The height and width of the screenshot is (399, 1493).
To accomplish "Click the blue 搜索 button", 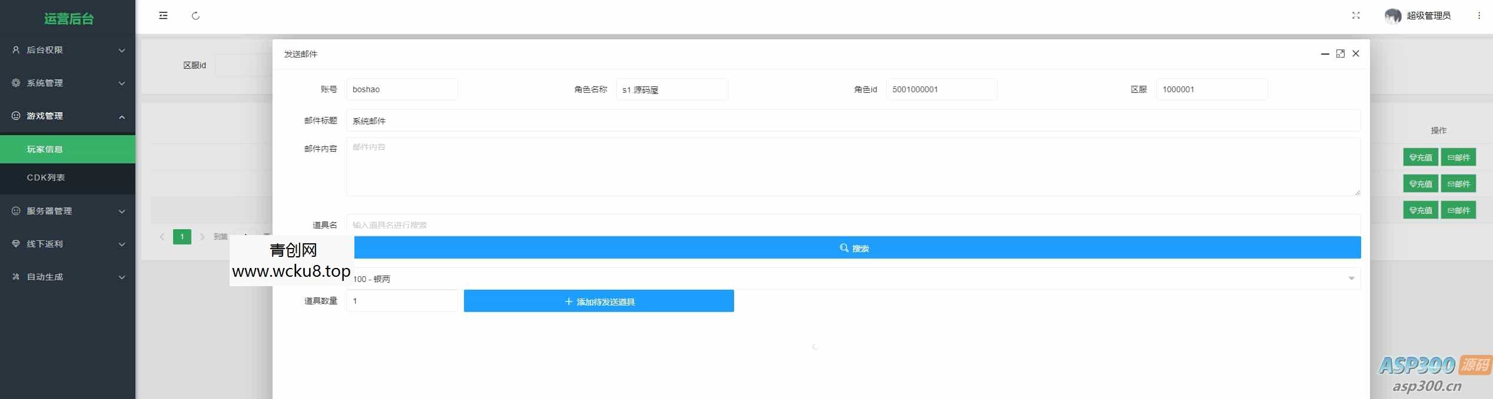I will tap(857, 248).
